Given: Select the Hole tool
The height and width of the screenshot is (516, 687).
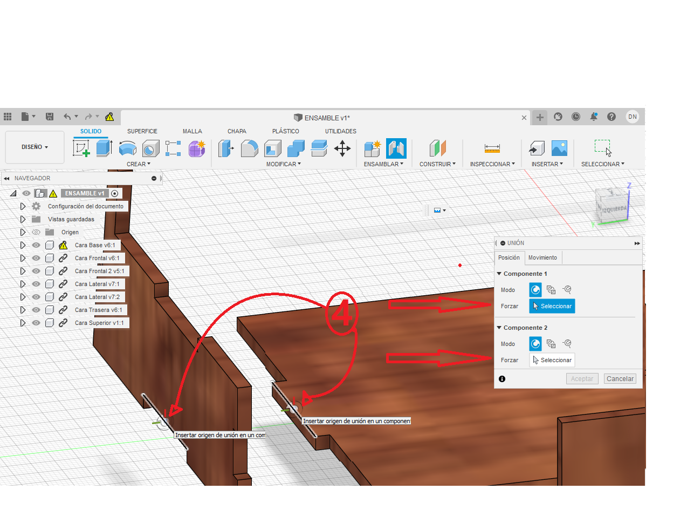Looking at the screenshot, I should click(x=150, y=148).
